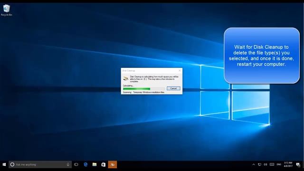Click Cancel in the Disk Cleanup dialog
This screenshot has height=171, width=304.
(173, 88)
